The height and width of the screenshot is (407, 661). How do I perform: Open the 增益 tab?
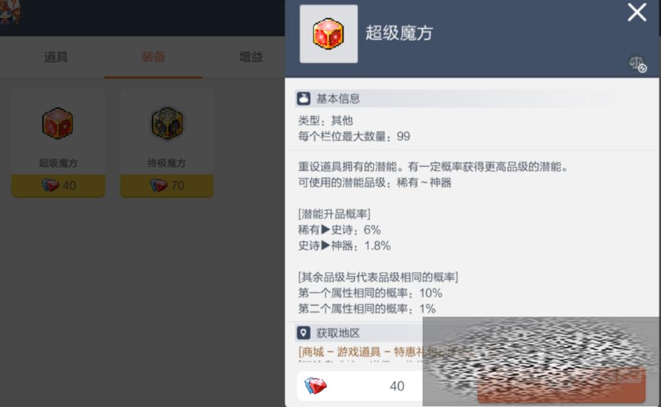click(251, 57)
